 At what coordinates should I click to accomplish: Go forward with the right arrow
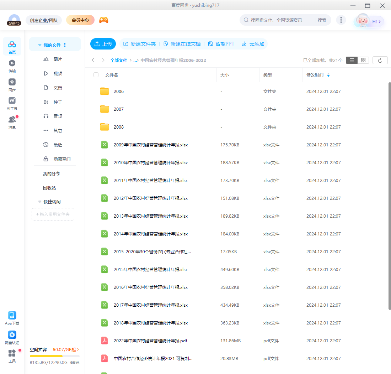coord(103,60)
